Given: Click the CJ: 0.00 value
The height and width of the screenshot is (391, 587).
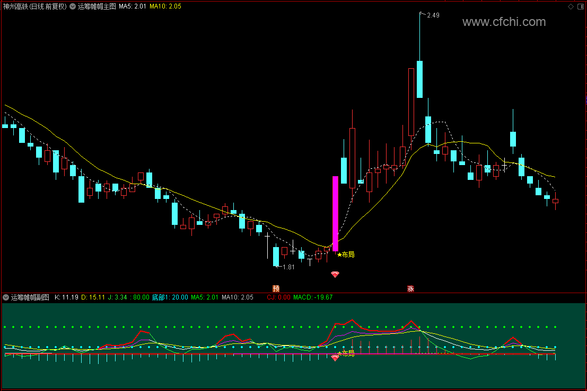Looking at the screenshot, I should (278, 297).
